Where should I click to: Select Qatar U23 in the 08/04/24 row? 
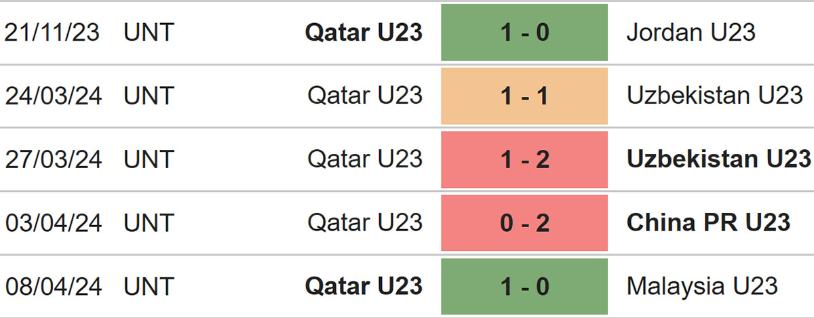click(364, 286)
